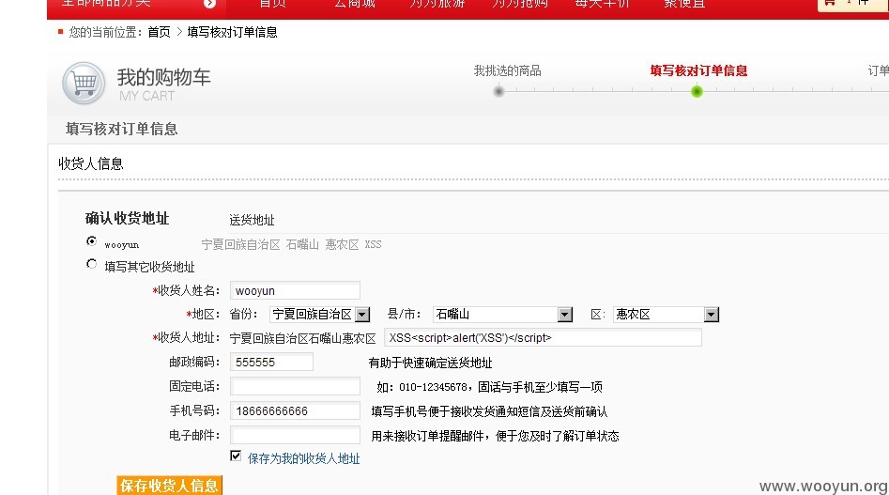Click the empty 电子邮件 input field
Image resolution: width=889 pixels, height=495 pixels.
[295, 435]
